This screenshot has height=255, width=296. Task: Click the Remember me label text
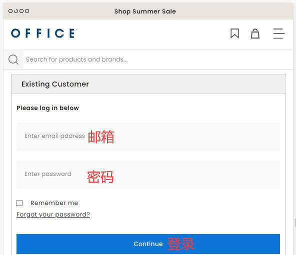tap(54, 203)
